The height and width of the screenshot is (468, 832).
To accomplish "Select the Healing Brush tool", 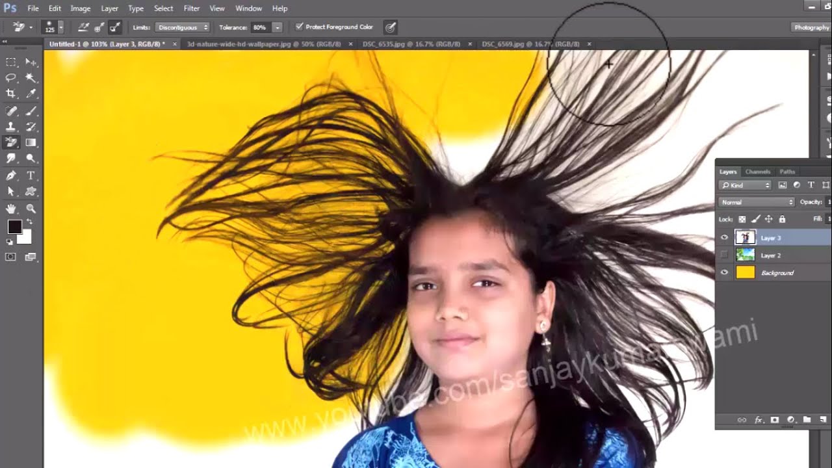I will point(11,111).
